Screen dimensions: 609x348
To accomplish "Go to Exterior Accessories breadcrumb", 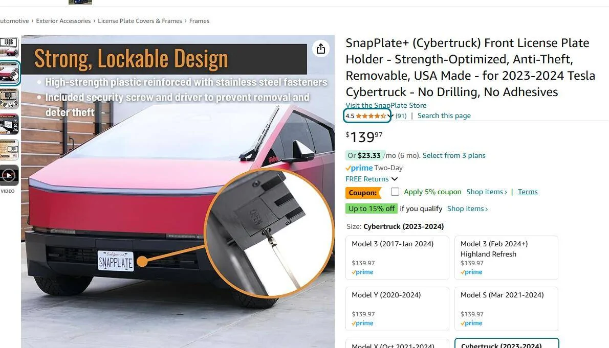I will click(63, 21).
